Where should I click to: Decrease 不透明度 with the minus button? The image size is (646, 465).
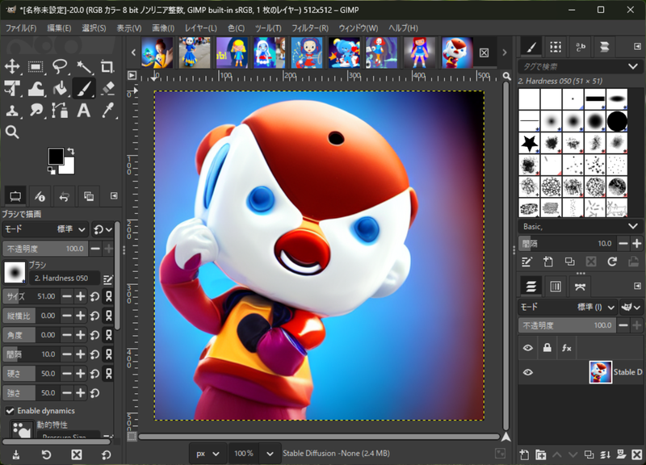[x=95, y=249]
